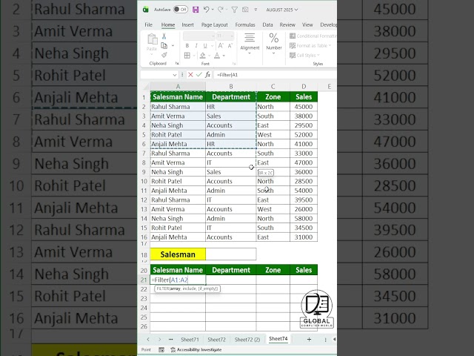Screen dimensions: 474x356
Task: Click next sheet navigation arrow
Action: [x=160, y=340]
